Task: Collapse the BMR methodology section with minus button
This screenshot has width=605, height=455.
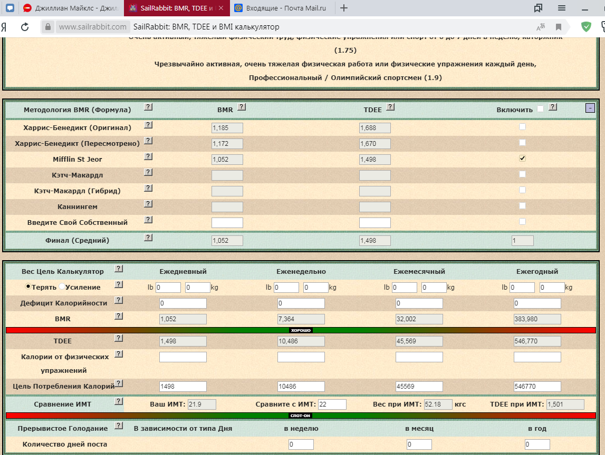Action: [x=590, y=108]
